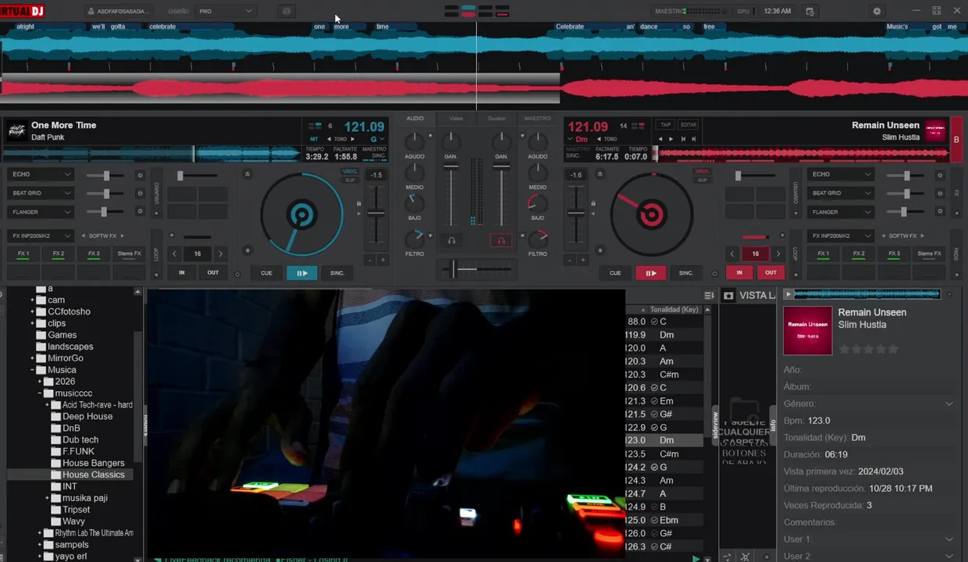The width and height of the screenshot is (968, 562).
Task: Expand the 2026 folder in tree
Action: click(40, 382)
